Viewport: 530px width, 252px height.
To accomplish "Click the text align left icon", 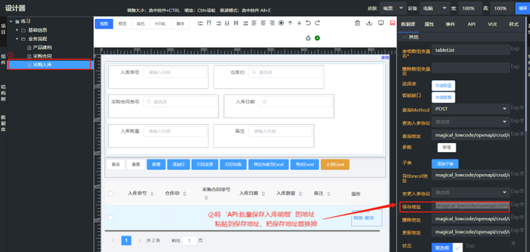I will [x=254, y=23].
